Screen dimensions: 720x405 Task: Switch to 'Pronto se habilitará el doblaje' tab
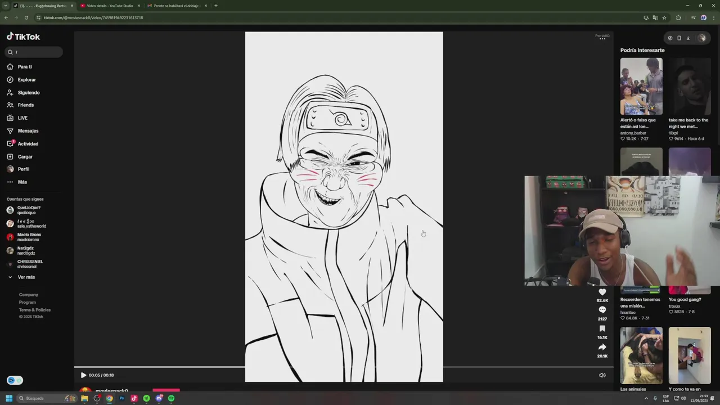pyautogui.click(x=177, y=6)
